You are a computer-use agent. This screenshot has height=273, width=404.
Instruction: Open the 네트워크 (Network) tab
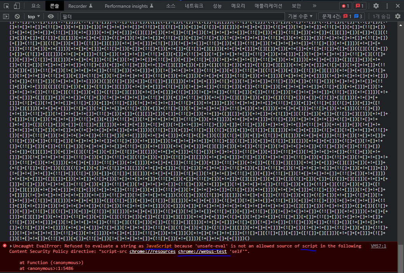click(194, 6)
